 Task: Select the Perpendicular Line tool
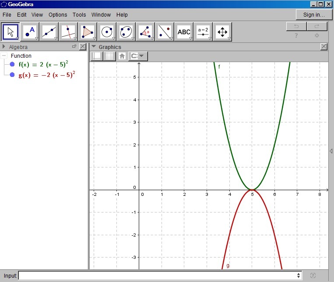69,31
